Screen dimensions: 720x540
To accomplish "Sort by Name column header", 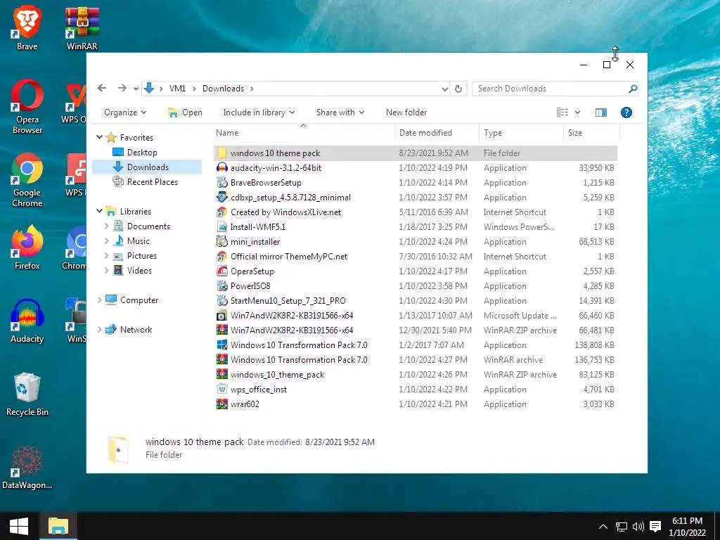I will coord(303,133).
